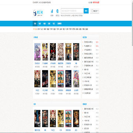Click the blue bird site logo
The width and height of the screenshot is (133, 133).
38,13
